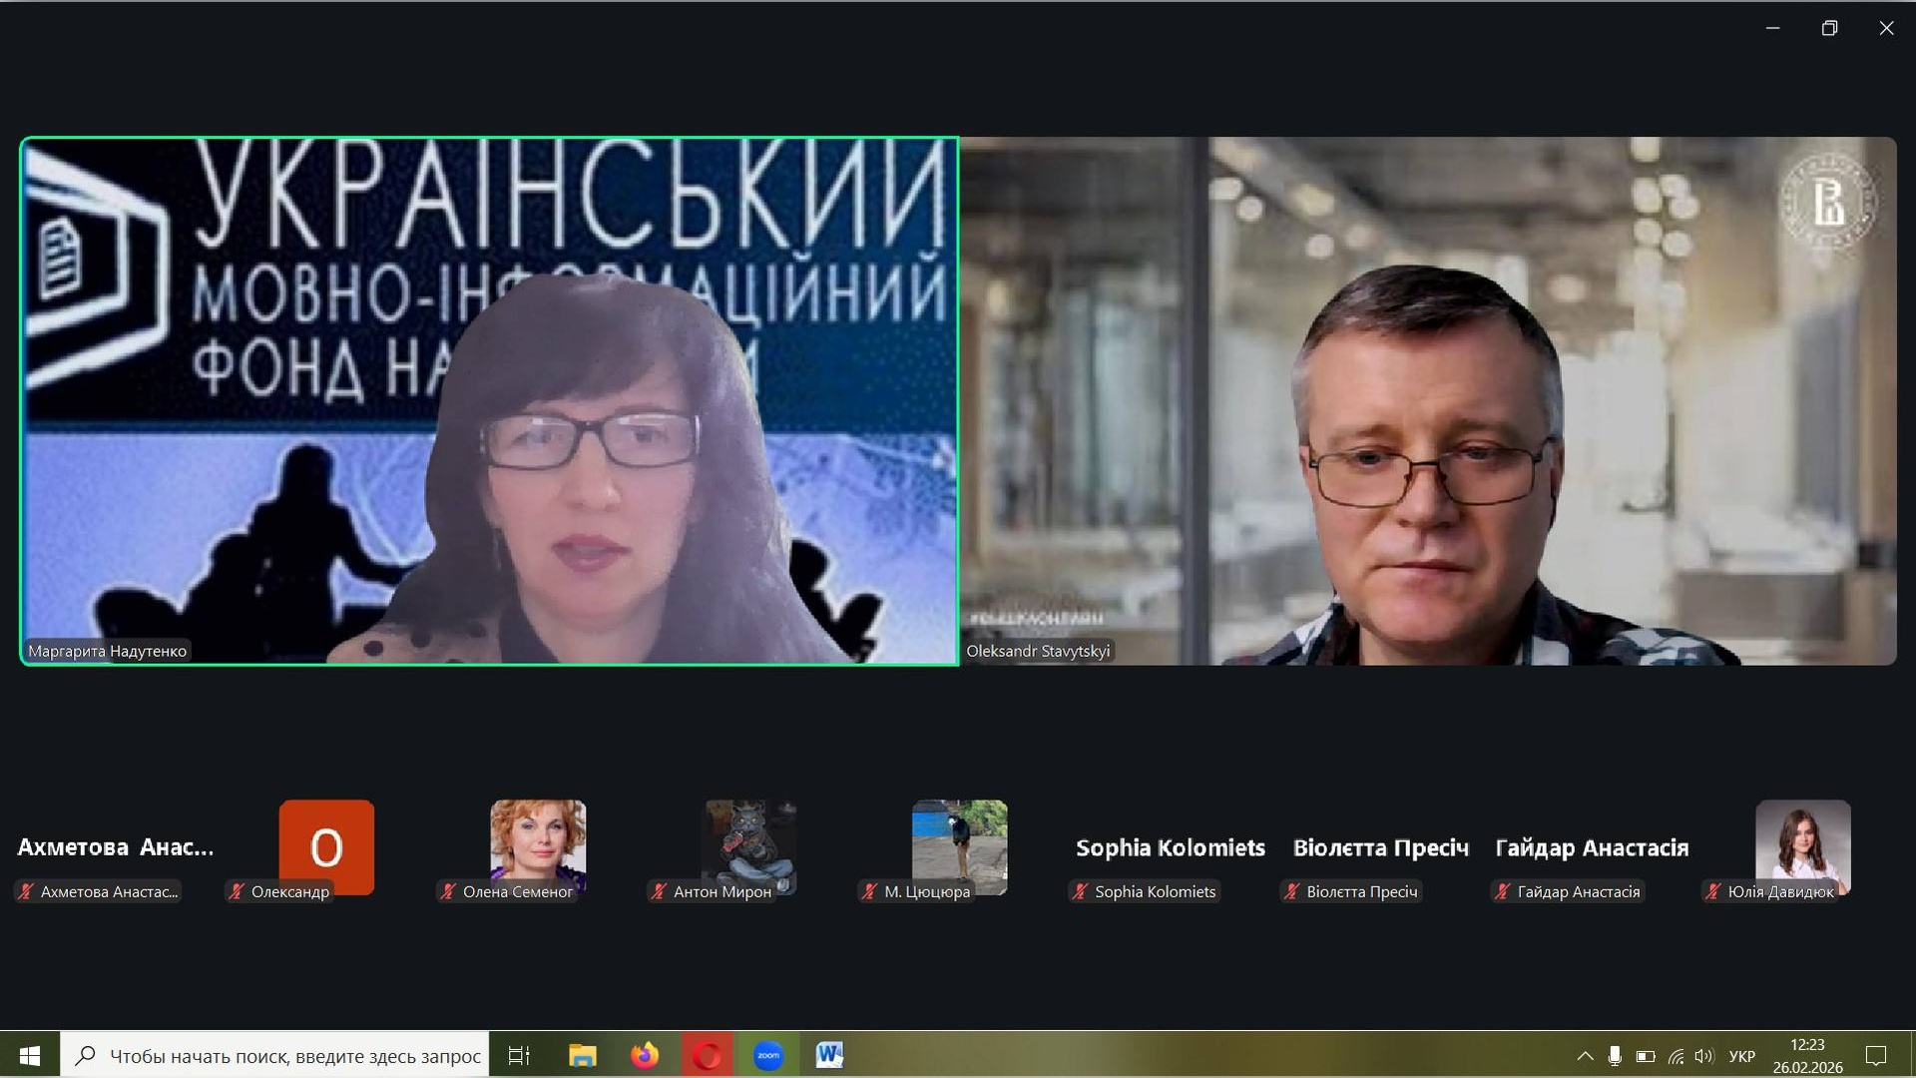Screen dimensions: 1916x1078
Task: Select Oleksandr Stavytskyi video tile
Action: pyautogui.click(x=1427, y=400)
